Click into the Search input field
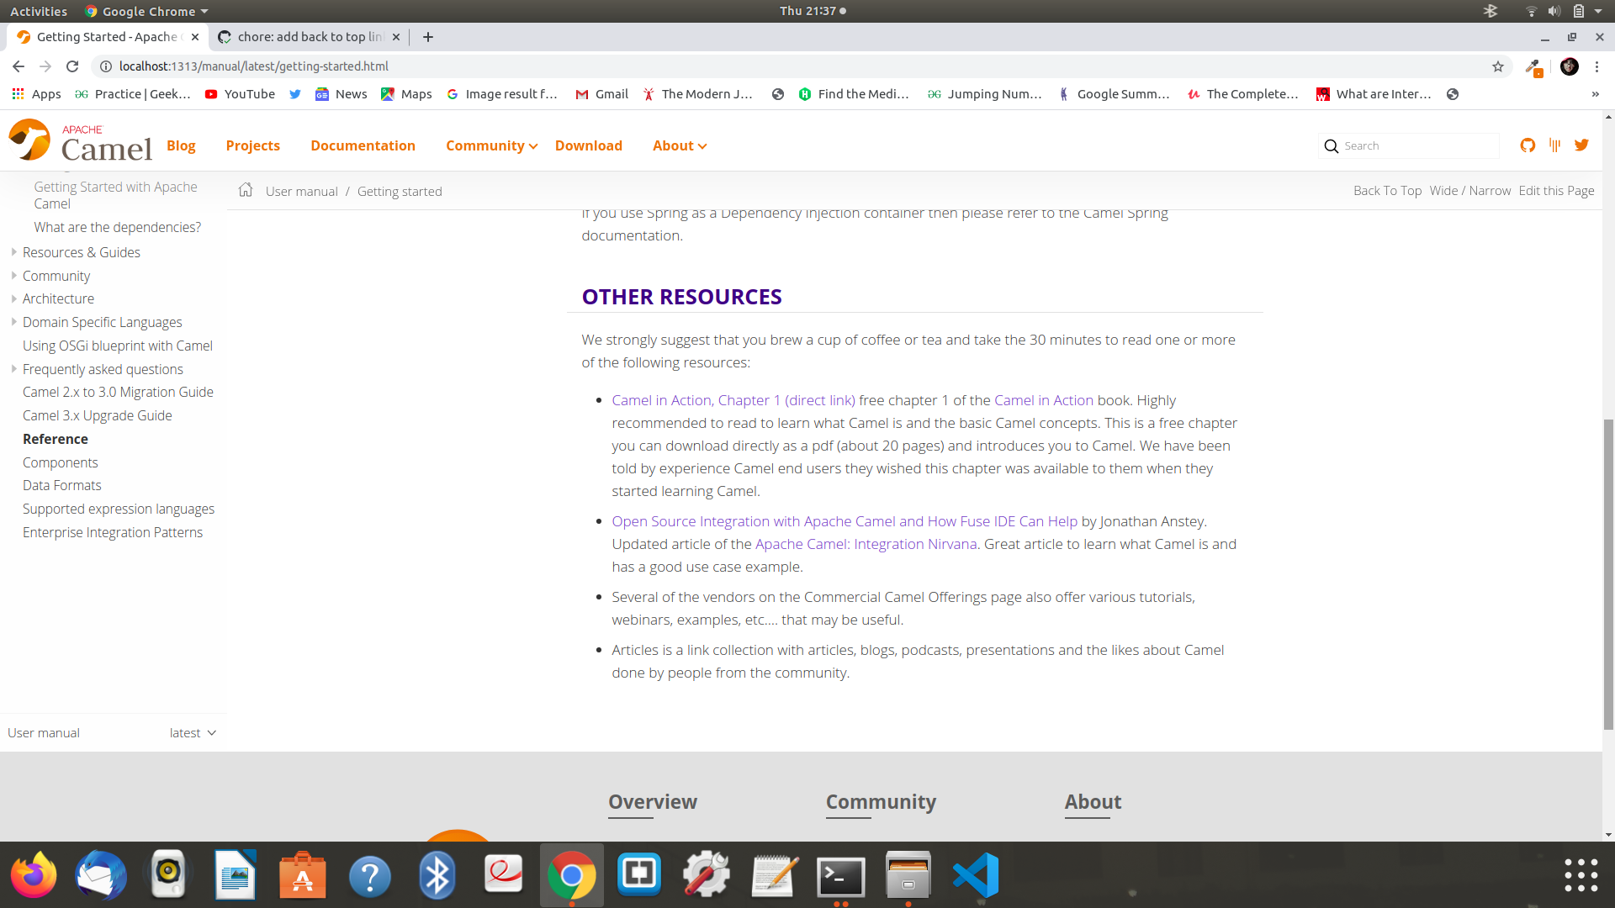The height and width of the screenshot is (908, 1615). 1417,145
